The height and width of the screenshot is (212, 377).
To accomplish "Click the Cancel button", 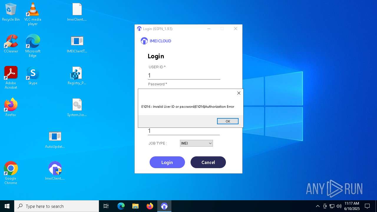I will (x=208, y=162).
